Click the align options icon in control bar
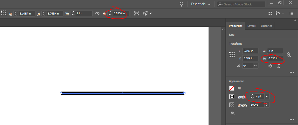 tap(278, 13)
